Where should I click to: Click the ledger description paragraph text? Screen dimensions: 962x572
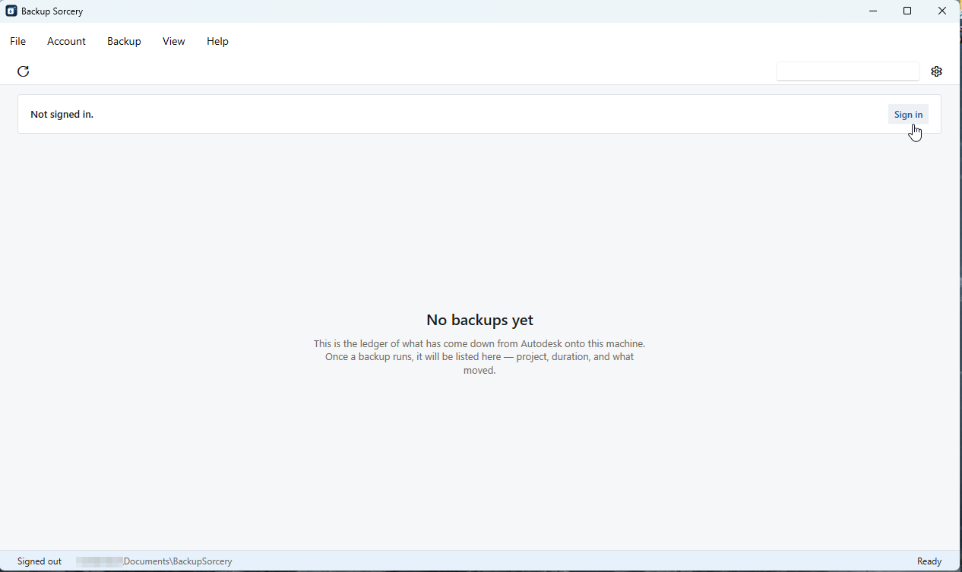[x=479, y=357]
